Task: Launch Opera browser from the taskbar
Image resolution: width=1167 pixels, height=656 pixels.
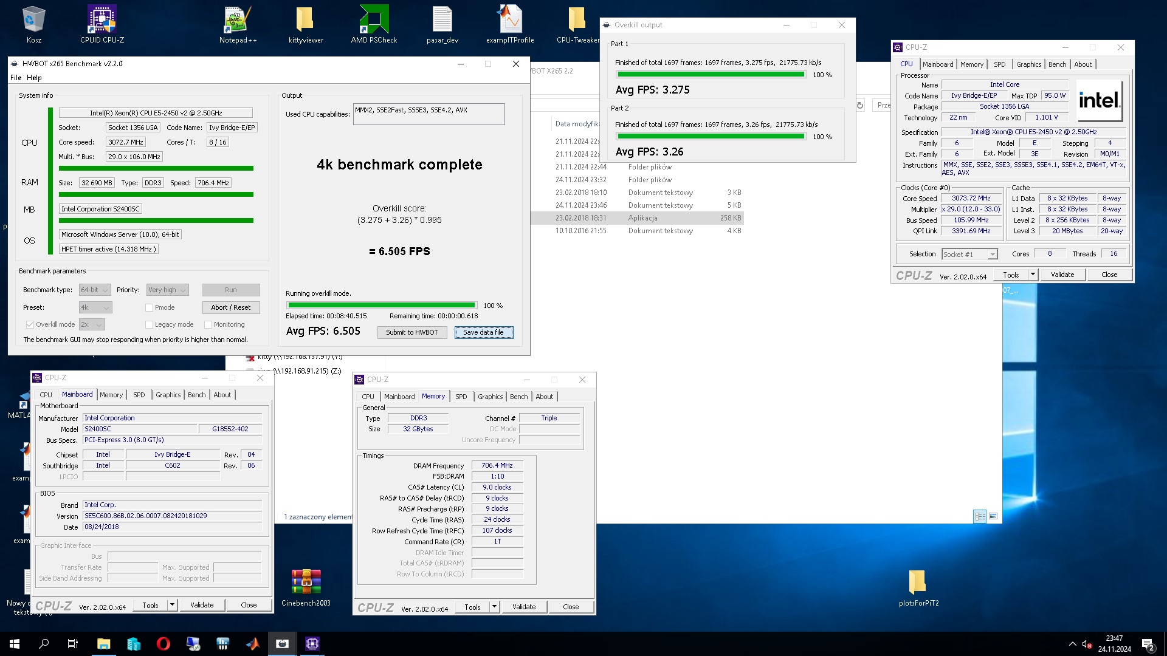Action: point(163,644)
